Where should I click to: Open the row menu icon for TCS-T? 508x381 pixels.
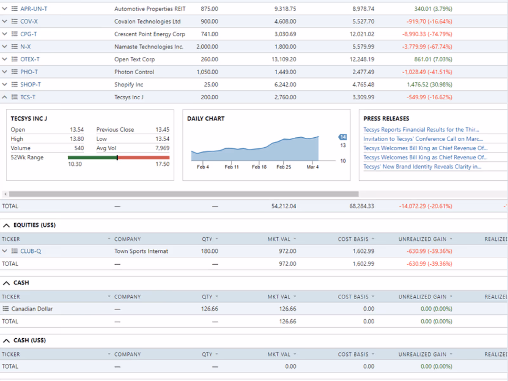(x=14, y=97)
